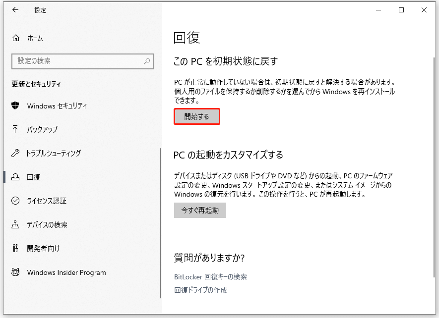
Task: Click the back arrow at top left
Action: coord(15,9)
